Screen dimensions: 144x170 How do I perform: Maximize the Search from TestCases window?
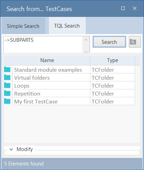[x=123, y=8]
